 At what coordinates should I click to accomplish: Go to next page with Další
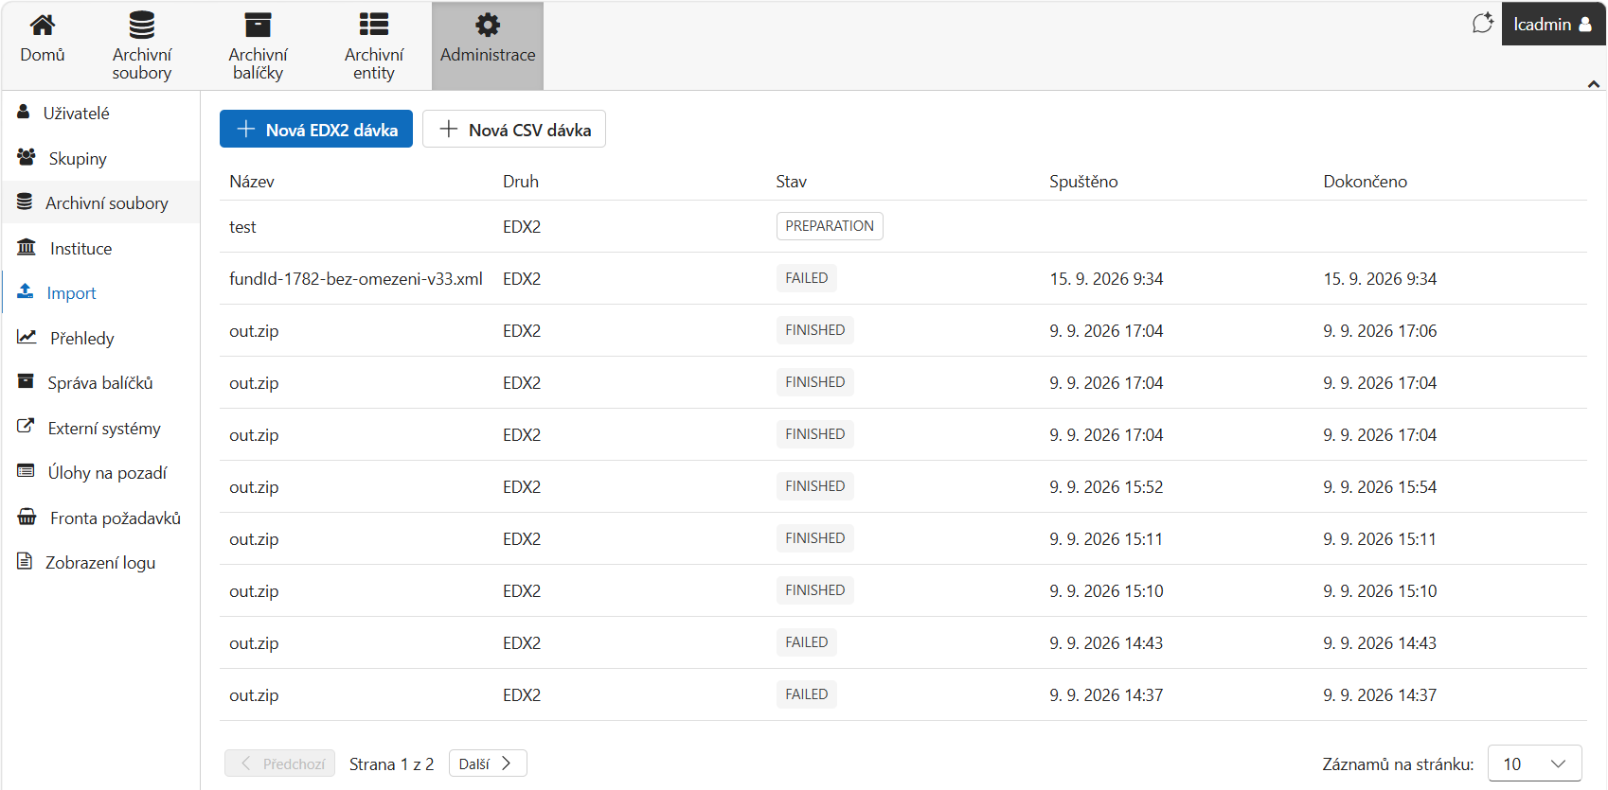(488, 764)
